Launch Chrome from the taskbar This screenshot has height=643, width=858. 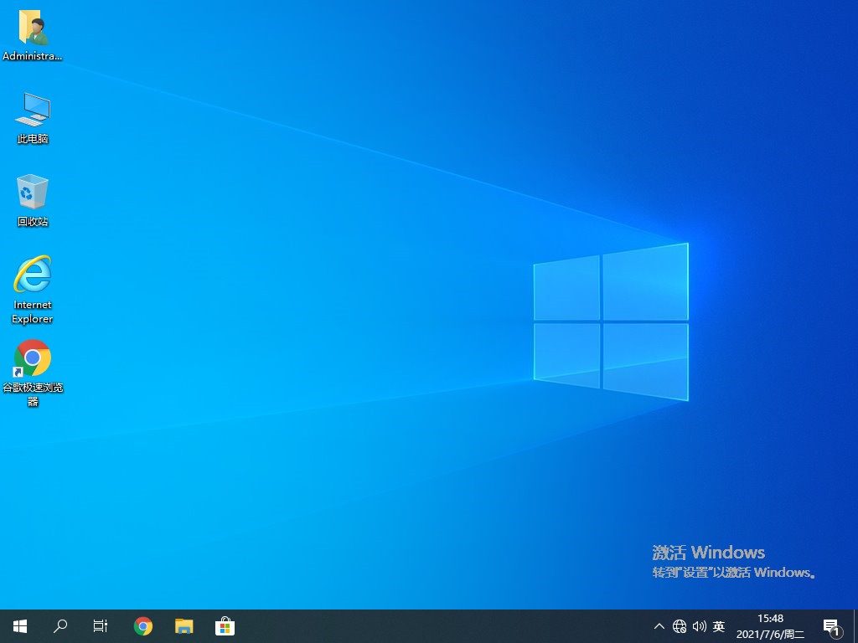click(143, 626)
